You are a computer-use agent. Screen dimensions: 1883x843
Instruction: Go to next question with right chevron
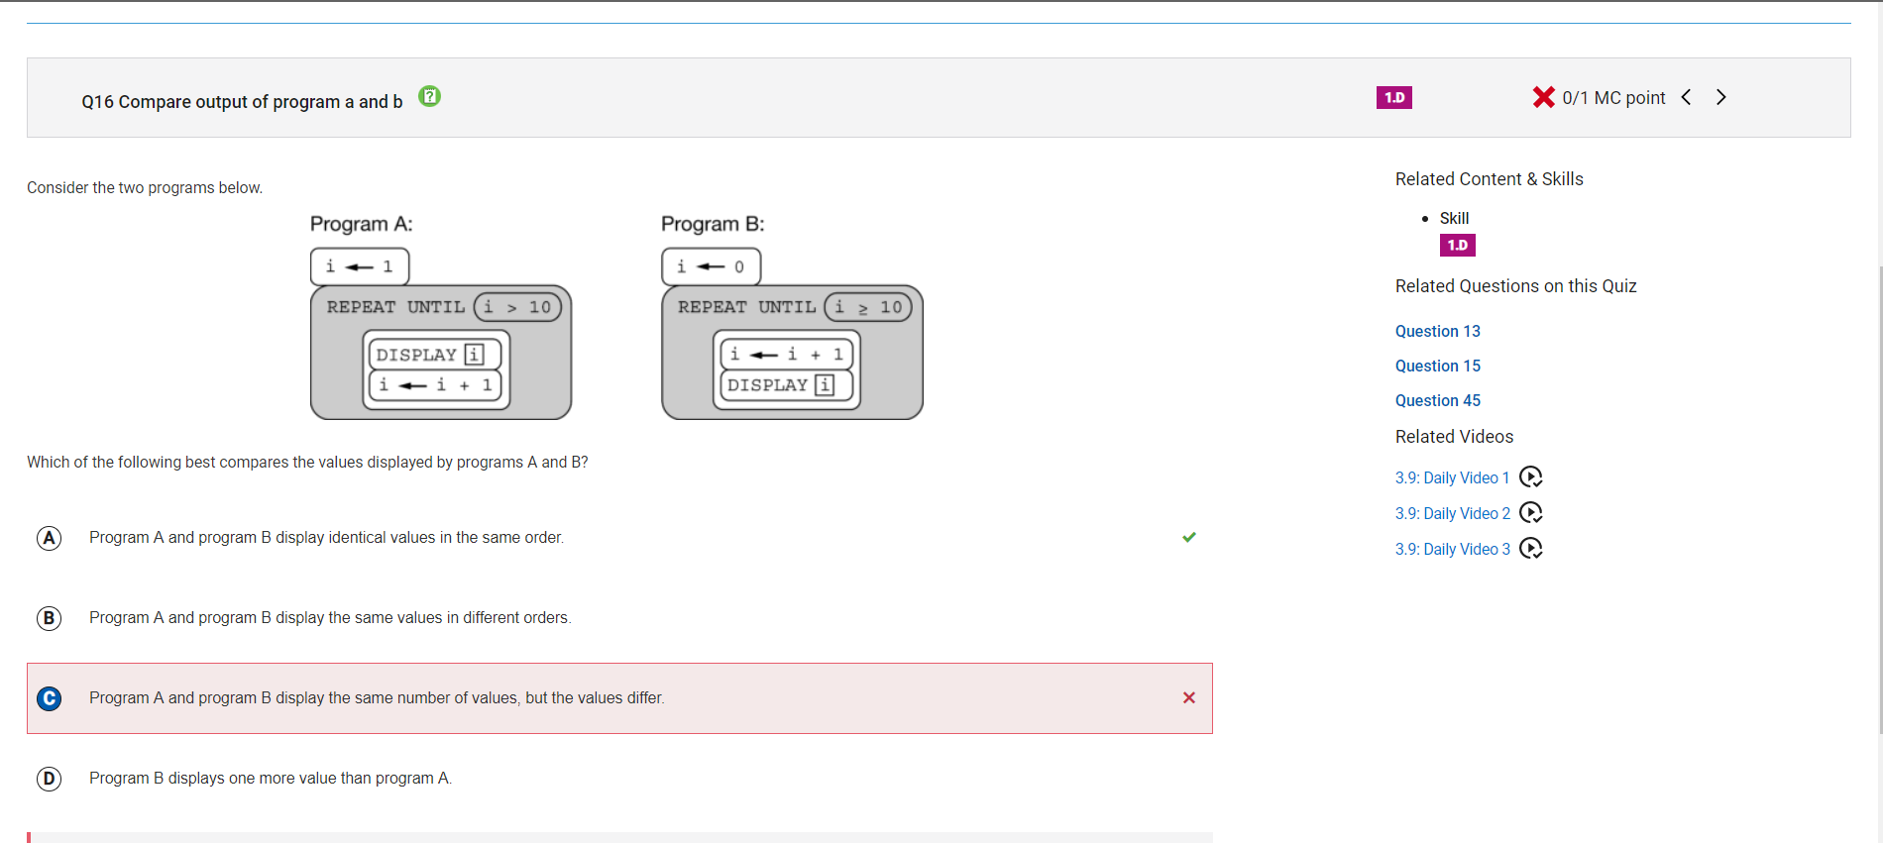[x=1721, y=97]
